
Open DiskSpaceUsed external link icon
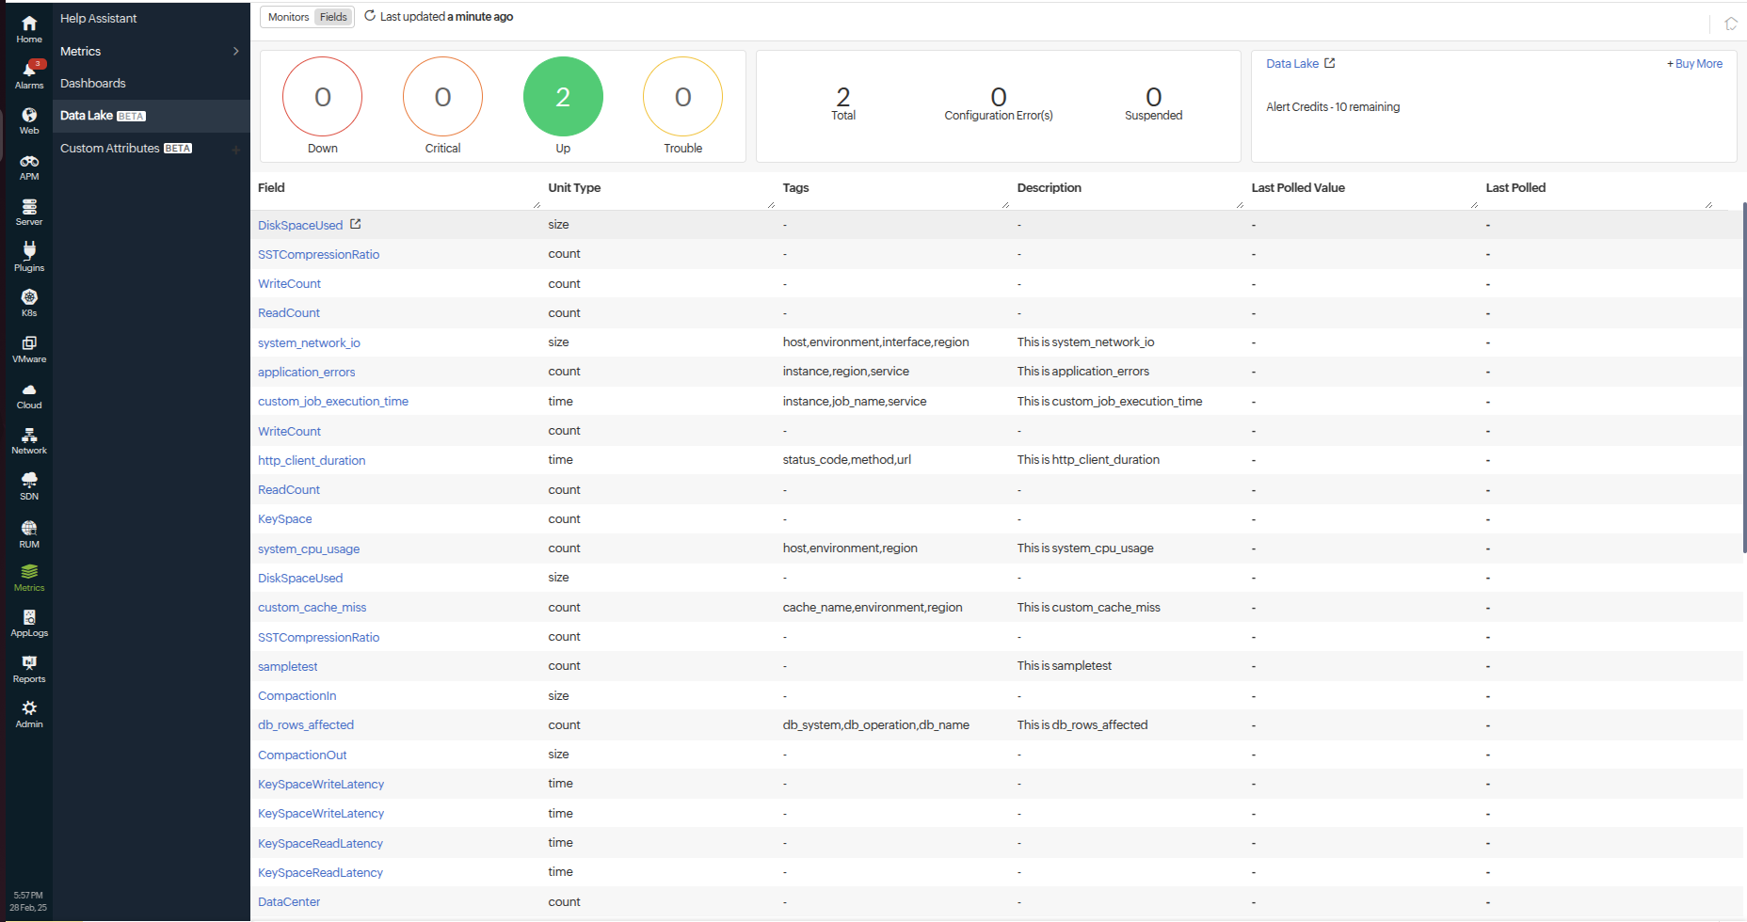pyautogui.click(x=356, y=224)
